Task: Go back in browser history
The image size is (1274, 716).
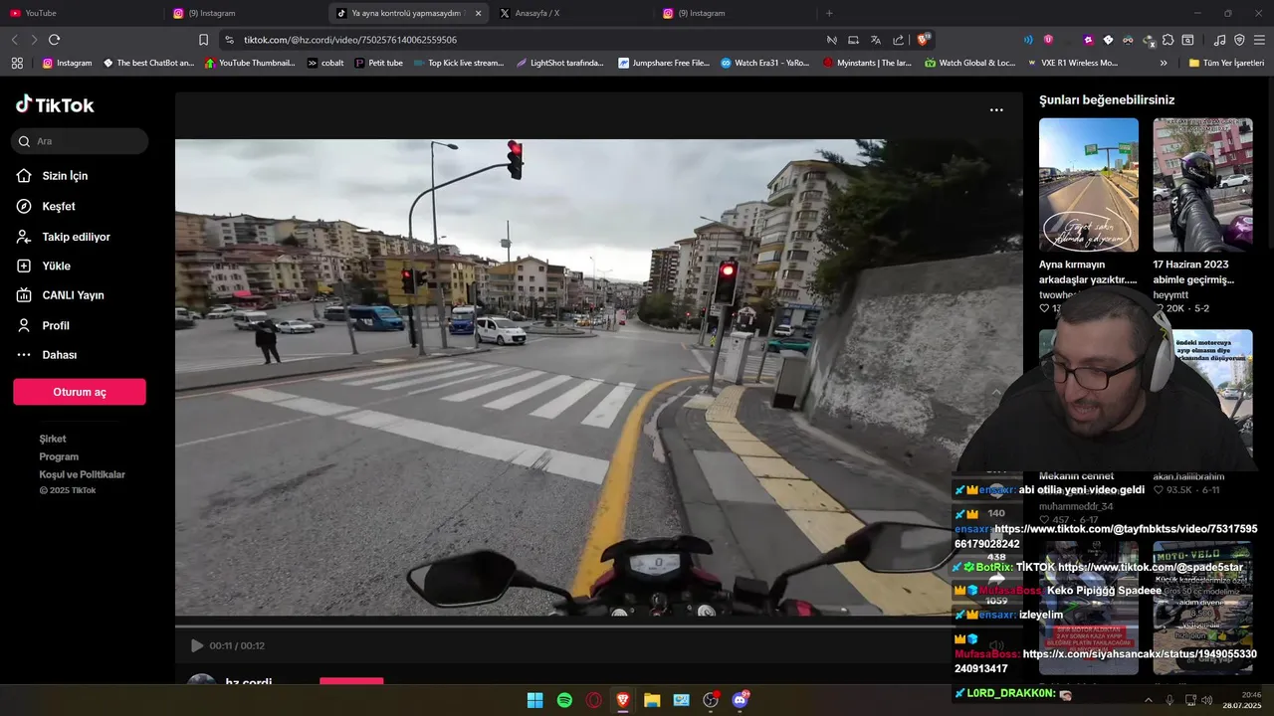Action: pyautogui.click(x=14, y=40)
